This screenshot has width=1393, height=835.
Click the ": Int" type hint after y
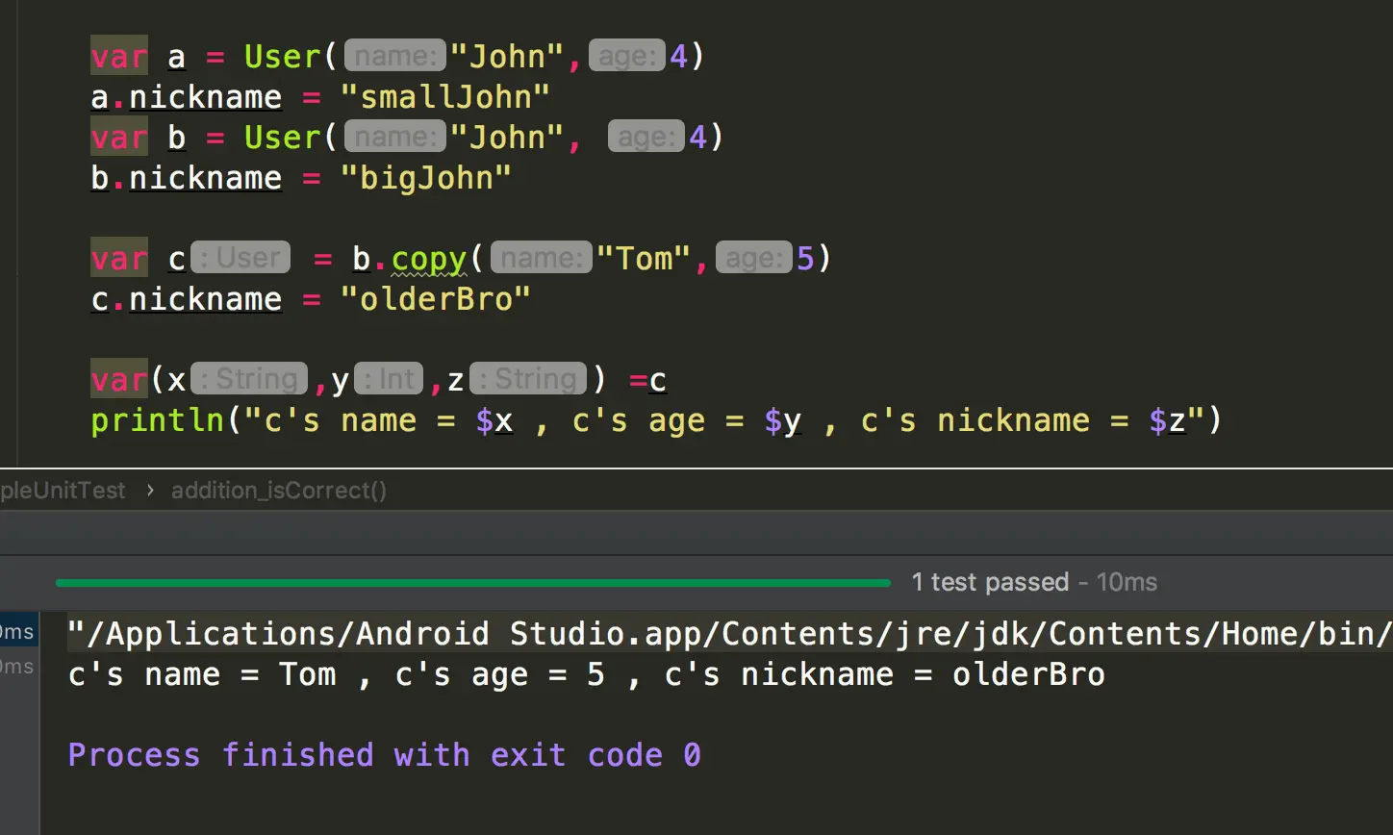pyautogui.click(x=389, y=379)
